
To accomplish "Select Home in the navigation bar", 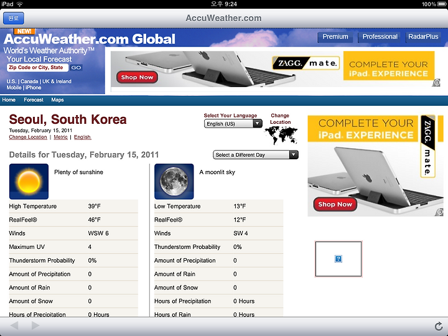I will pos(9,100).
